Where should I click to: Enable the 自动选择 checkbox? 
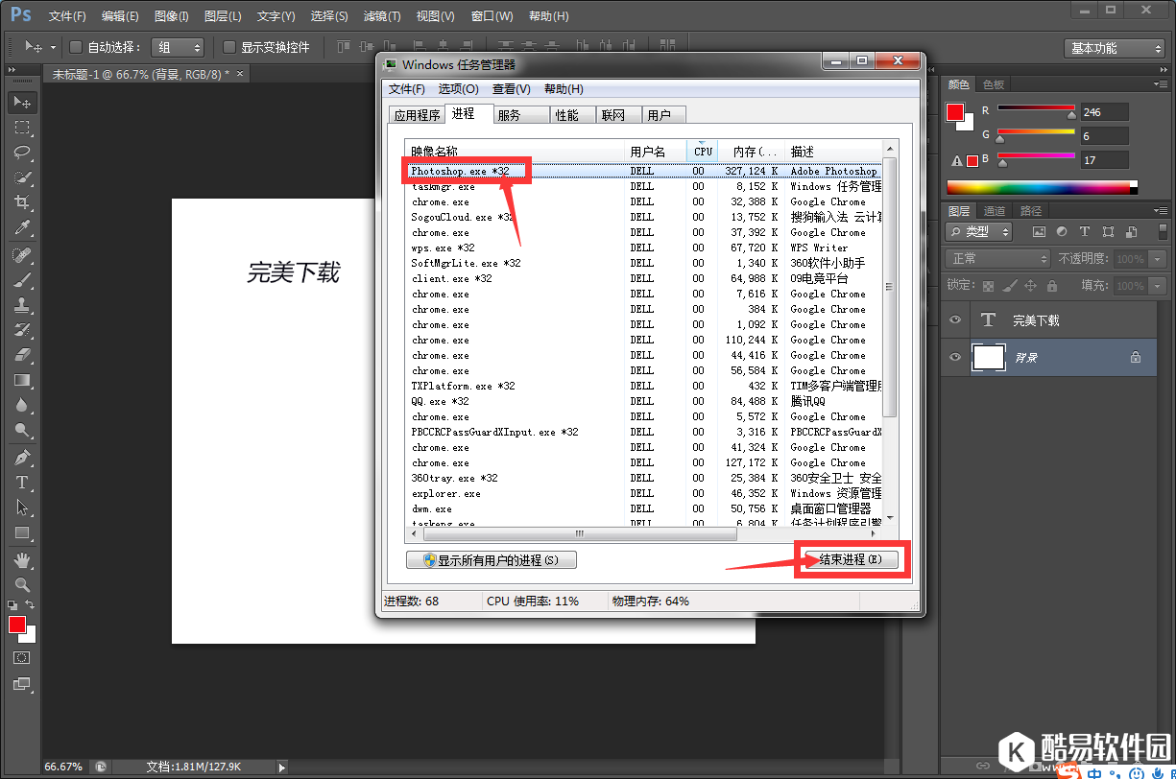77,47
